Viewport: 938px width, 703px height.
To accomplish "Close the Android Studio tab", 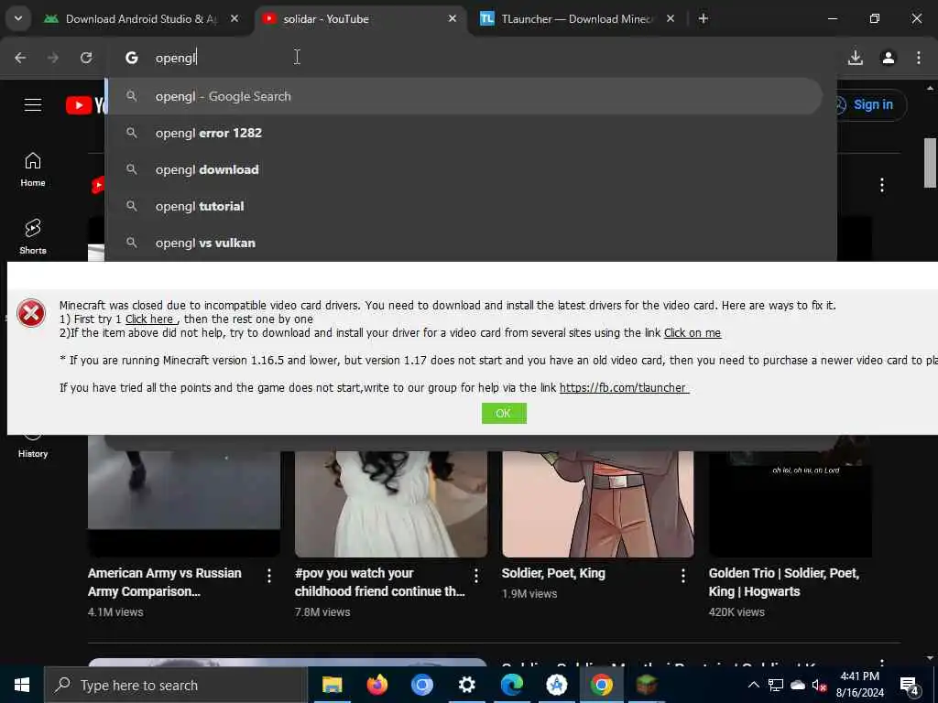I will tap(234, 18).
